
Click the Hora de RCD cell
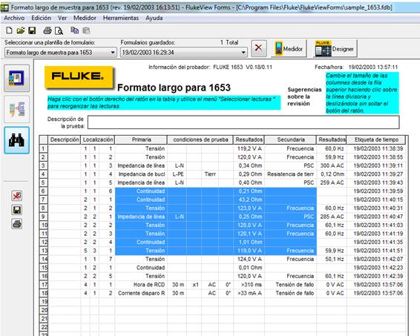141,285
